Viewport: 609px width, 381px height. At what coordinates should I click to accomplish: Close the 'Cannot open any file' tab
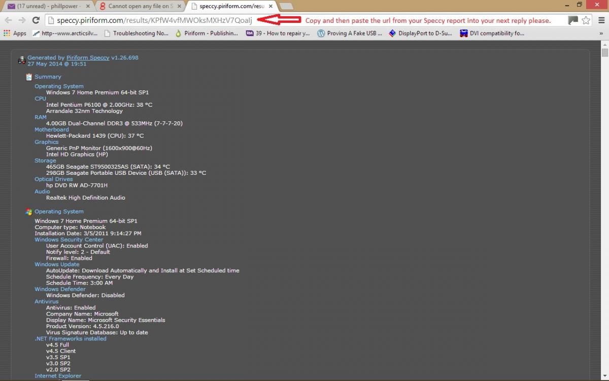[179, 7]
